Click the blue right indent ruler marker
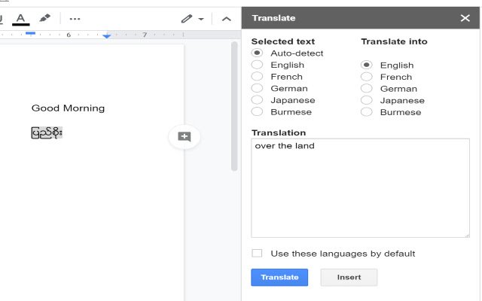482x301 pixels. coord(107,36)
